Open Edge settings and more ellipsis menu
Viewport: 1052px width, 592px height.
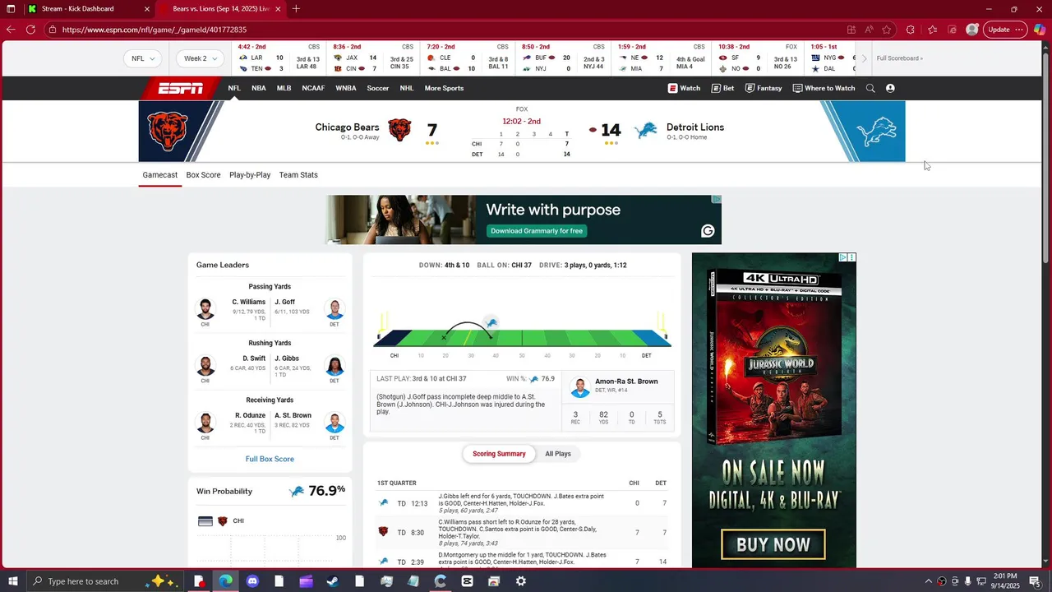click(x=1019, y=30)
